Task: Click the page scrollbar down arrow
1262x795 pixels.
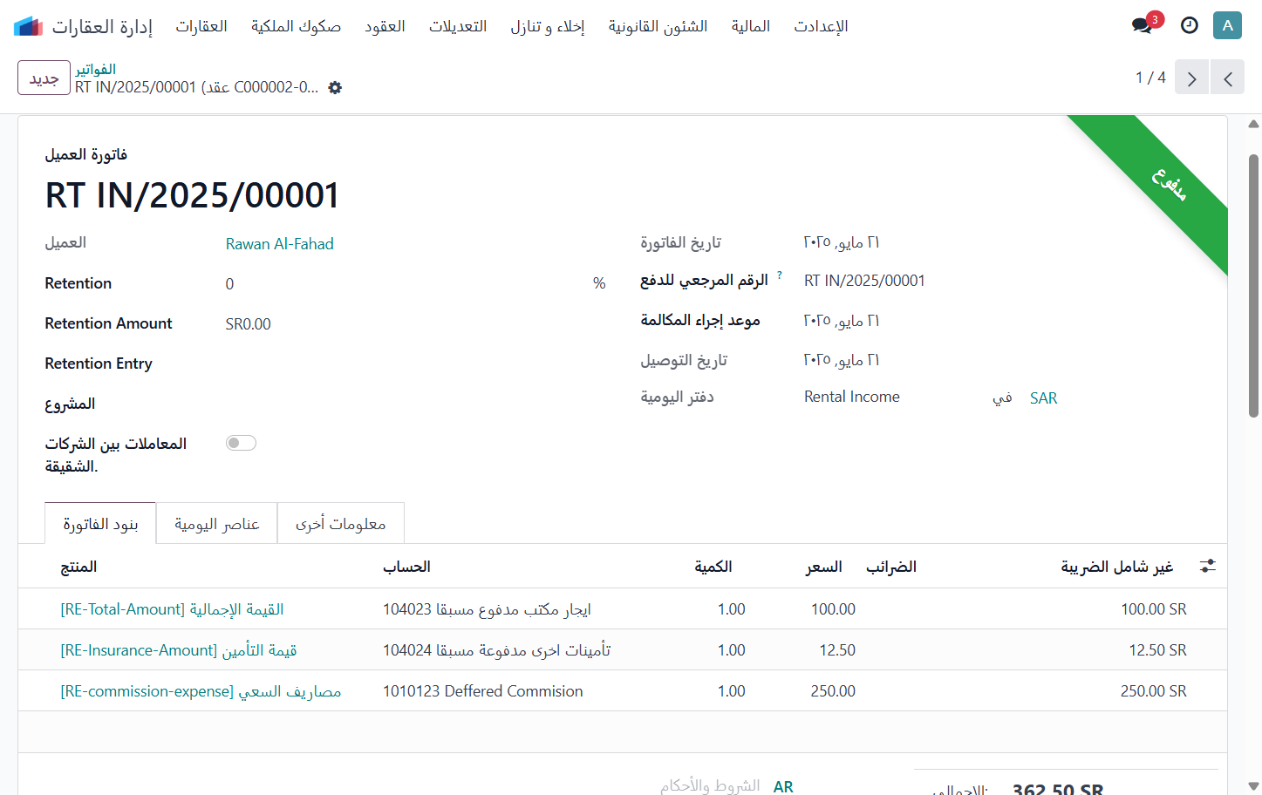Action: (x=1253, y=786)
